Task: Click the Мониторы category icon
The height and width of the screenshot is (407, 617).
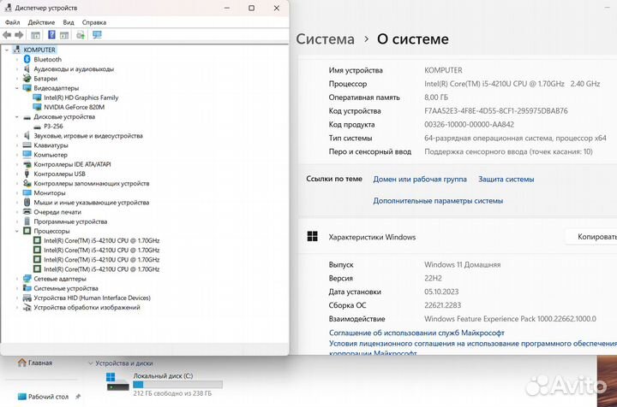Action: (27, 192)
